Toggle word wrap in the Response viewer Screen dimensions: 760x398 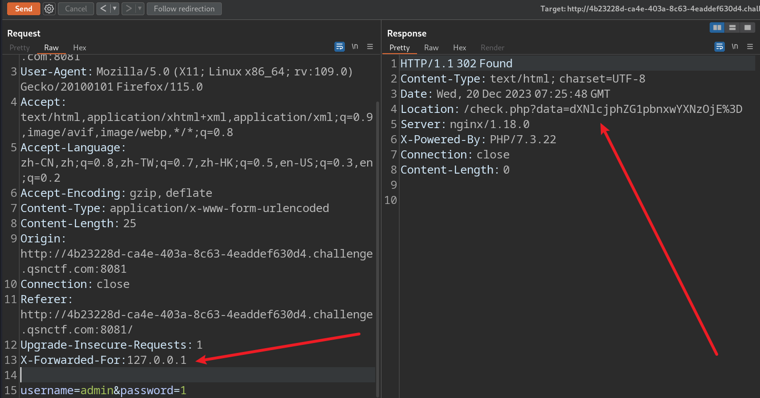click(719, 46)
